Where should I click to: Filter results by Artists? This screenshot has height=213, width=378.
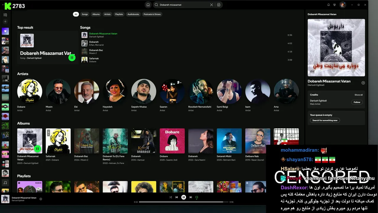[x=107, y=14]
